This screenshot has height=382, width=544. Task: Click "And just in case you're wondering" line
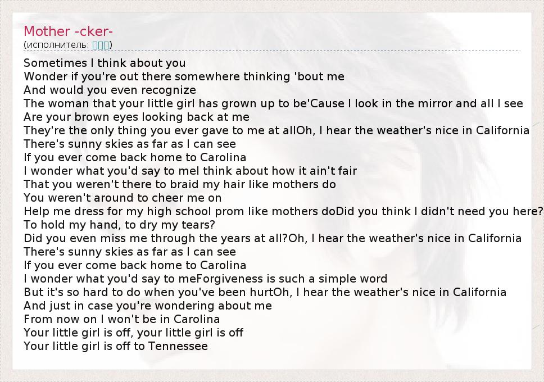coord(148,306)
